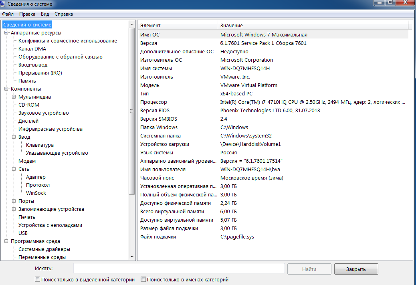Screen dimensions: 416x285
Task: Click the System Information title bar icon
Action: coord(4,4)
